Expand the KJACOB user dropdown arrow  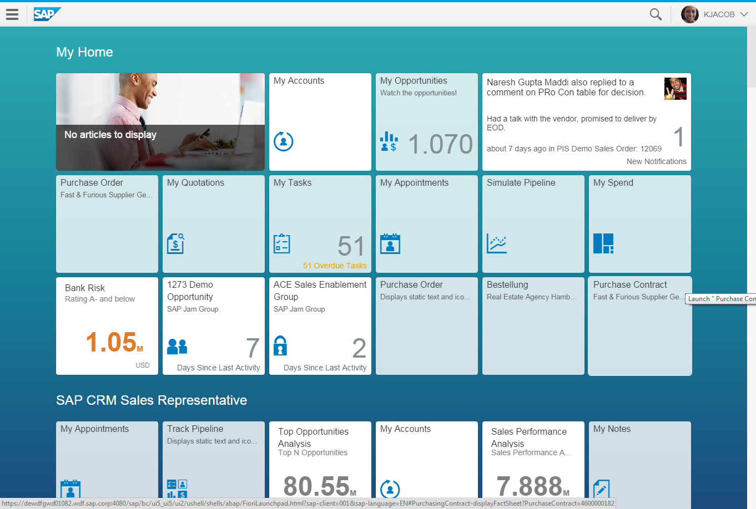744,14
